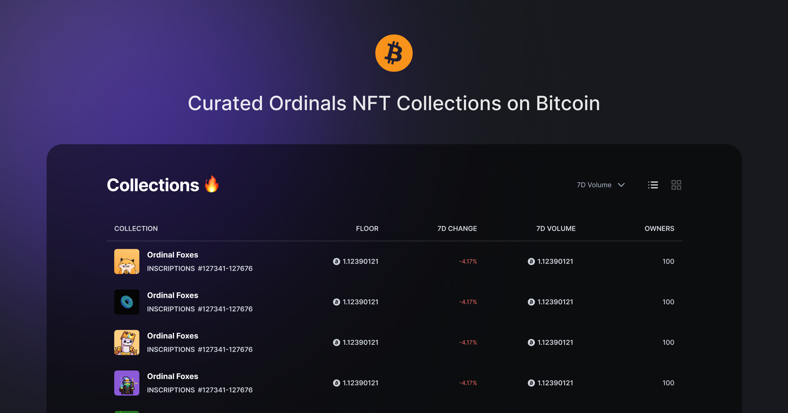Click the -4.17% change in third row
The image size is (788, 413).
point(468,342)
